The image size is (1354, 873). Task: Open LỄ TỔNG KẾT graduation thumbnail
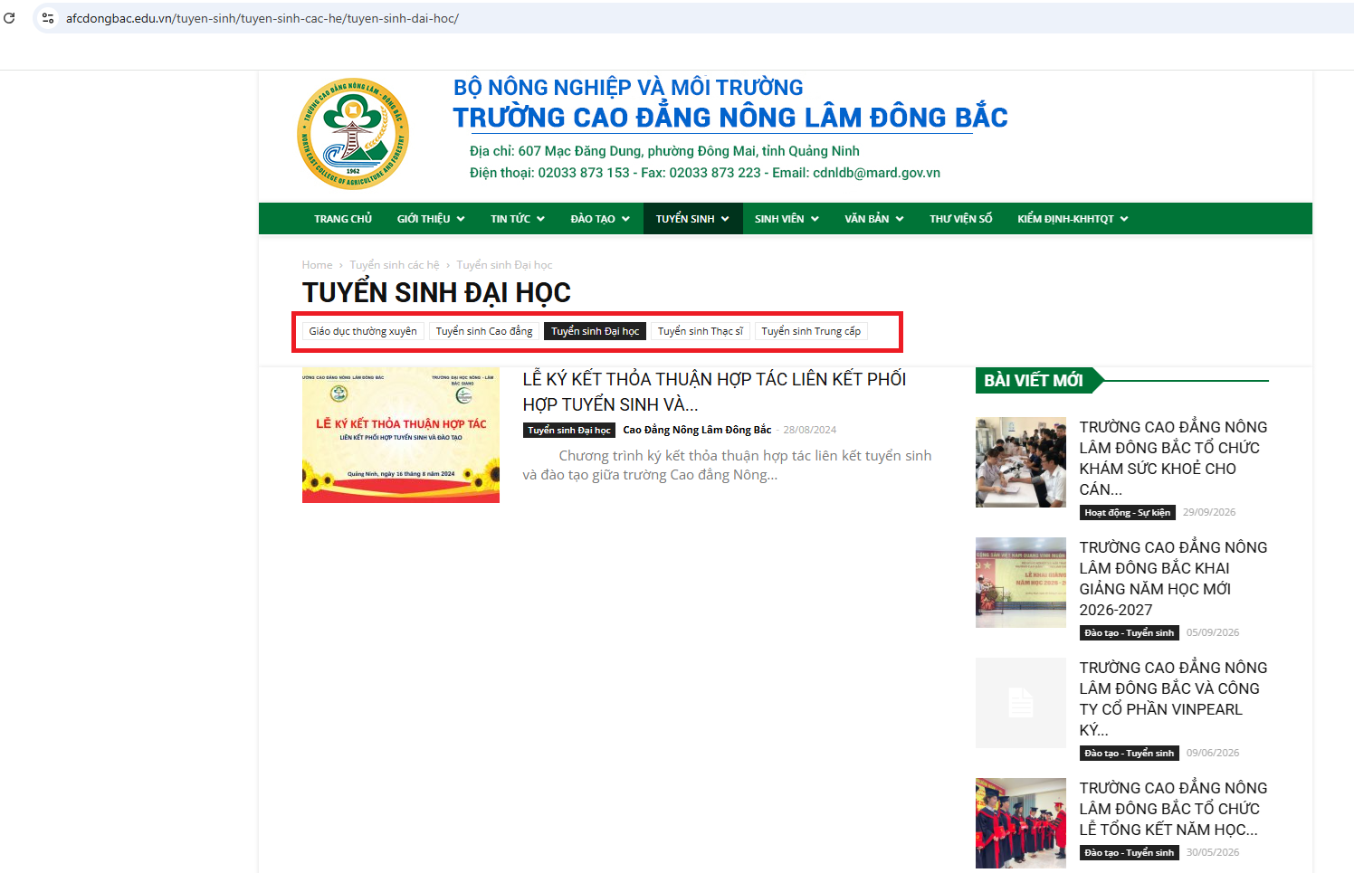tap(1021, 823)
